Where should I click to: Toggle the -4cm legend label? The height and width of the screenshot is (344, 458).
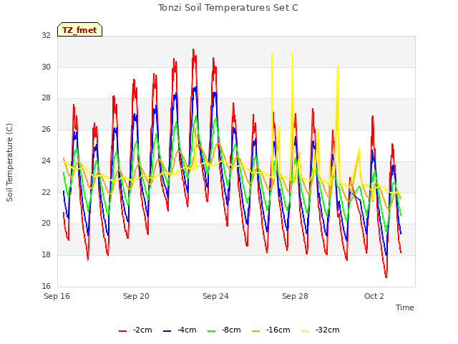[187, 330]
